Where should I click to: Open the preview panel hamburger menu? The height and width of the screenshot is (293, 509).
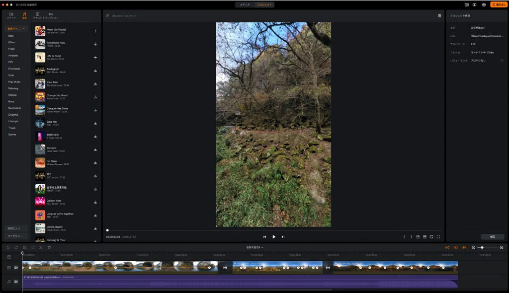tap(439, 16)
